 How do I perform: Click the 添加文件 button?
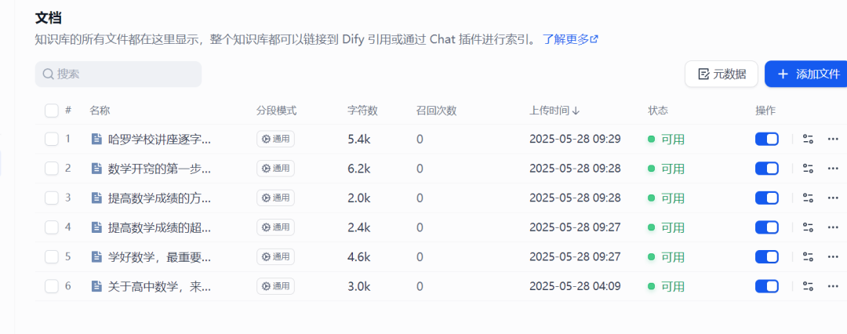pos(806,74)
